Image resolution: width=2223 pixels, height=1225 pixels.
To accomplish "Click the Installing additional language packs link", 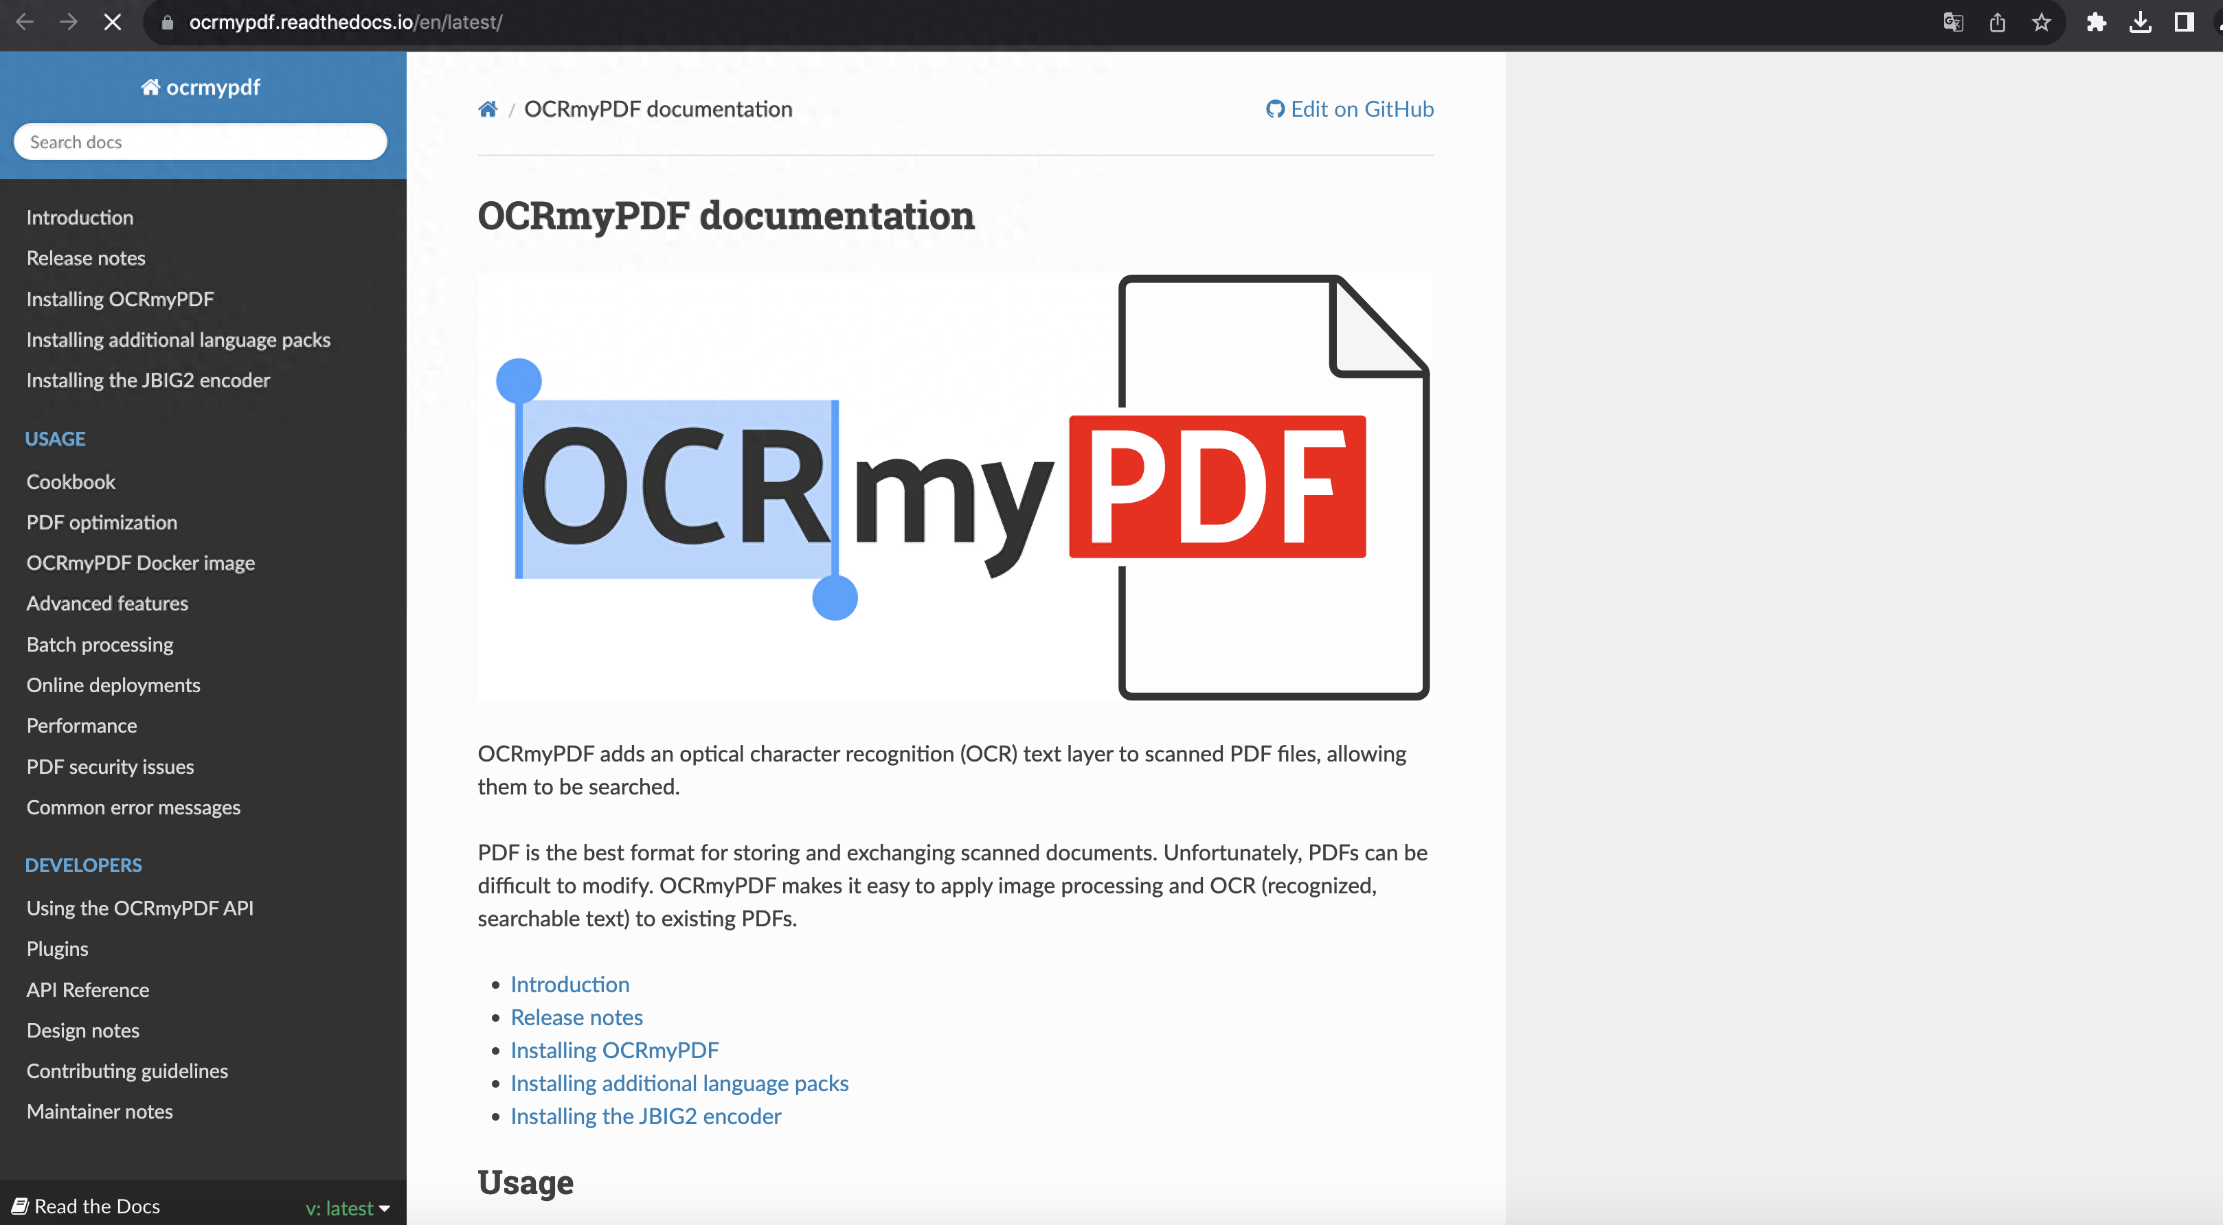I will 681,1081.
